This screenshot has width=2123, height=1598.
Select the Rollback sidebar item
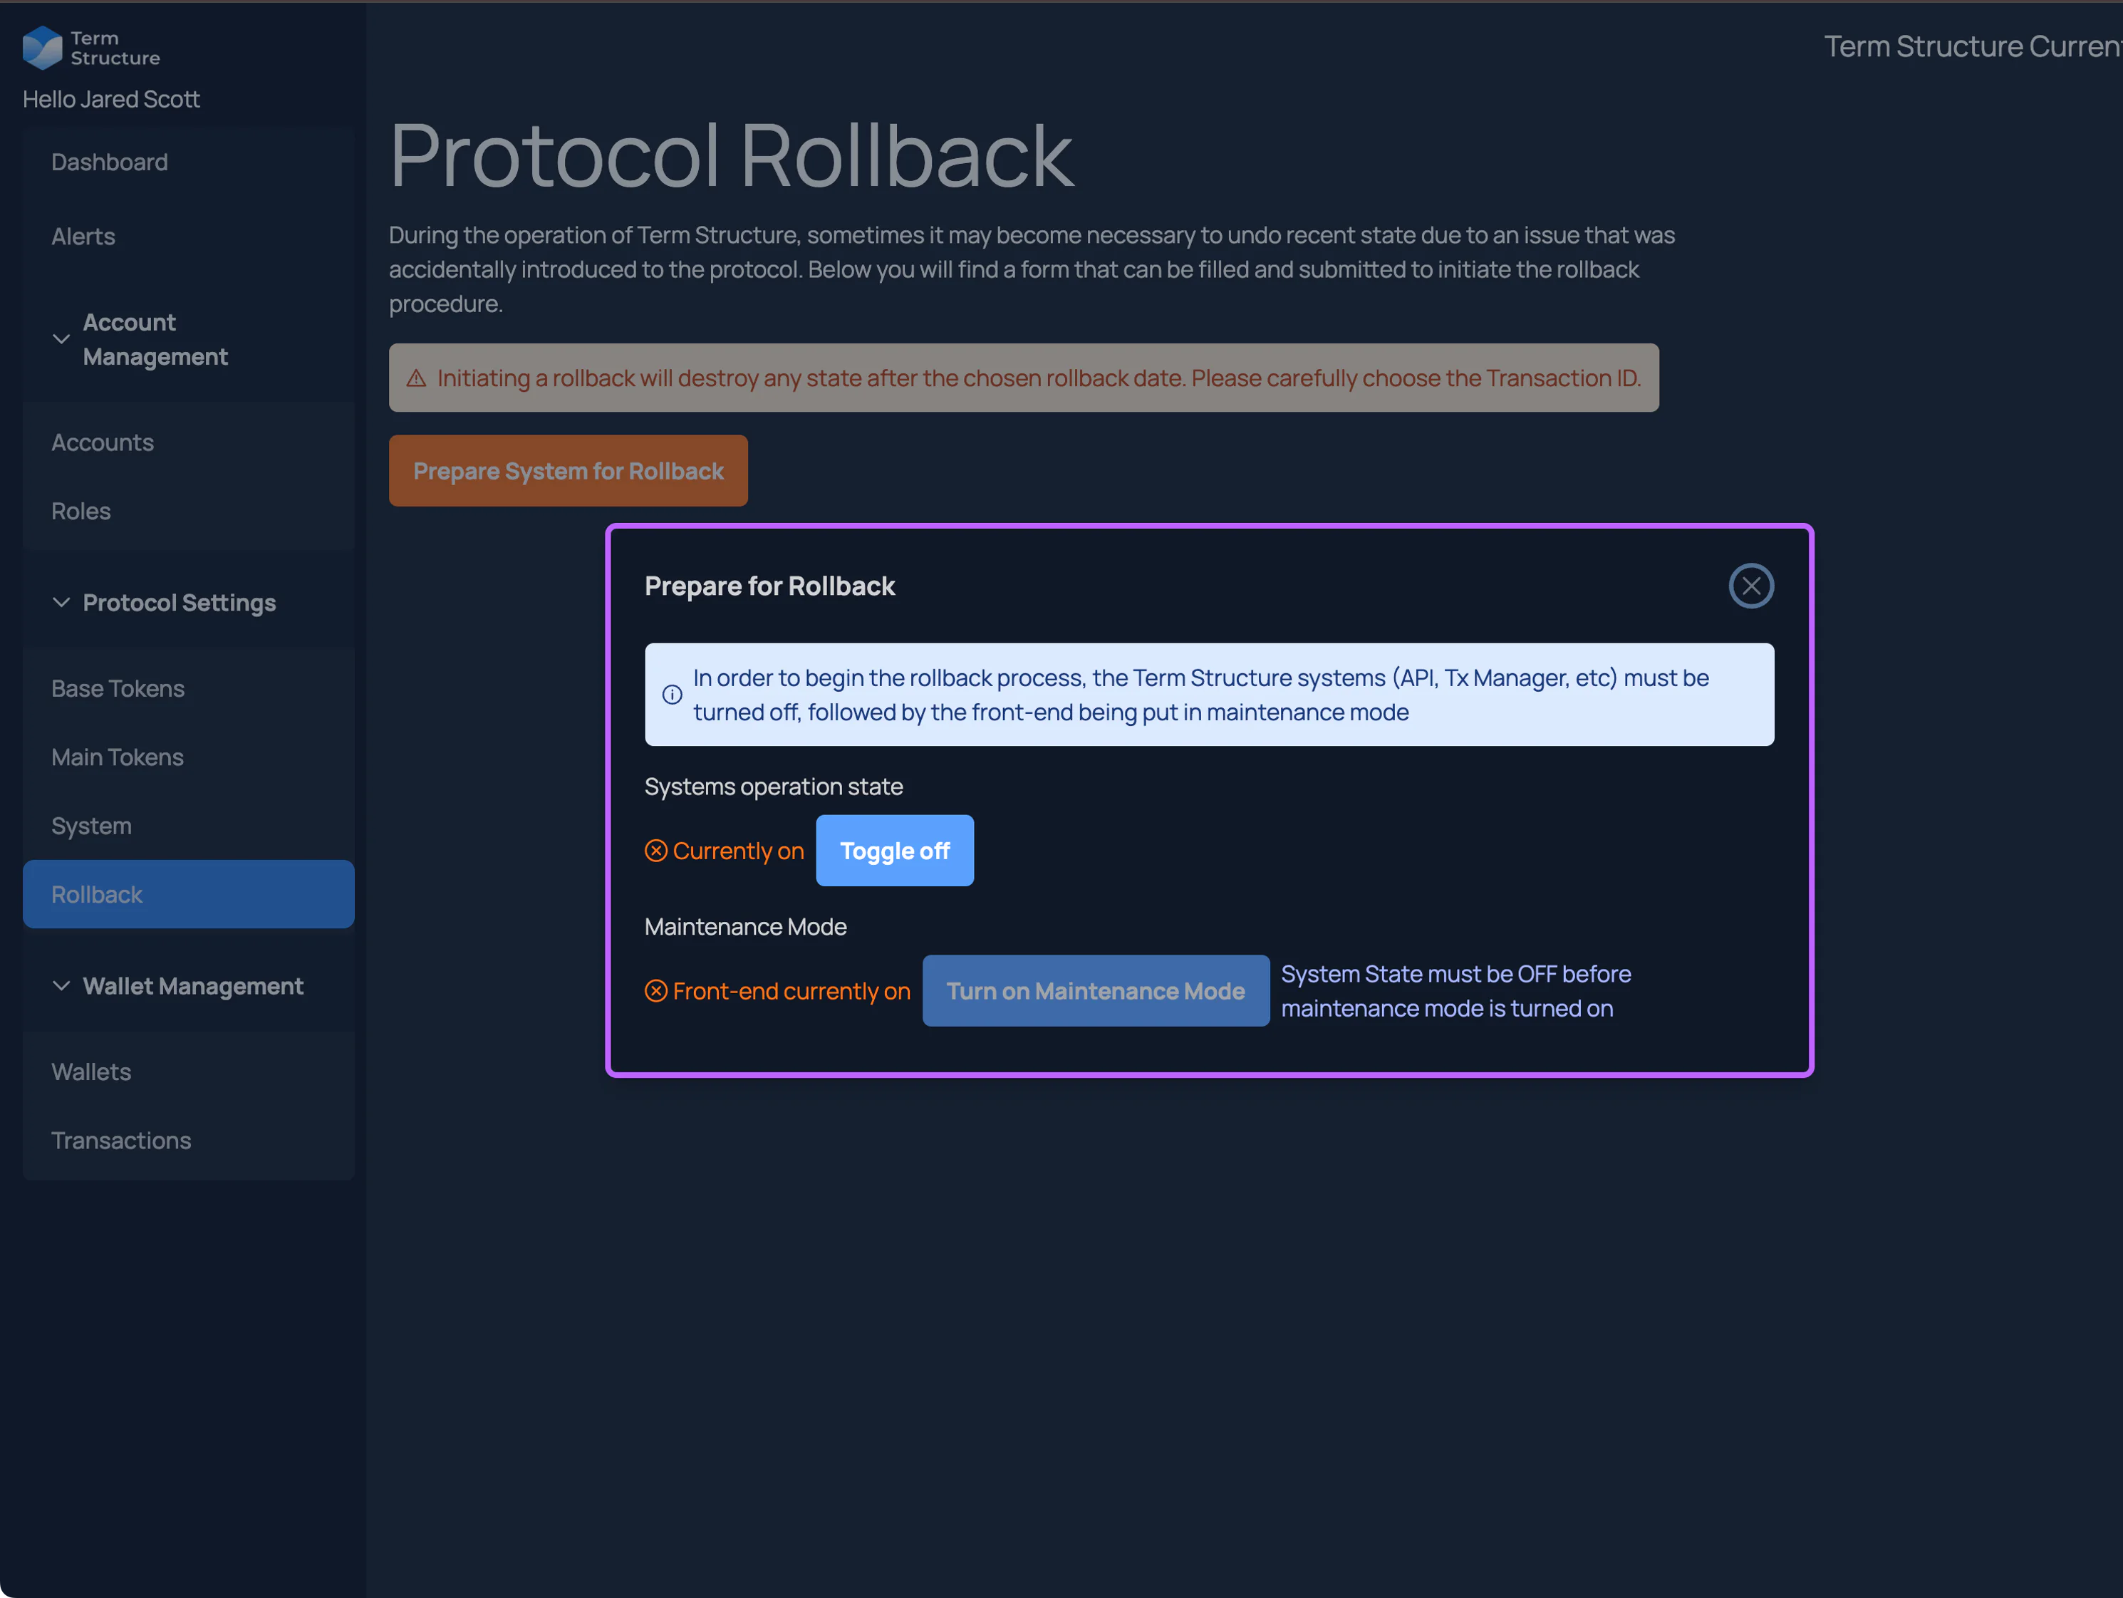point(188,893)
